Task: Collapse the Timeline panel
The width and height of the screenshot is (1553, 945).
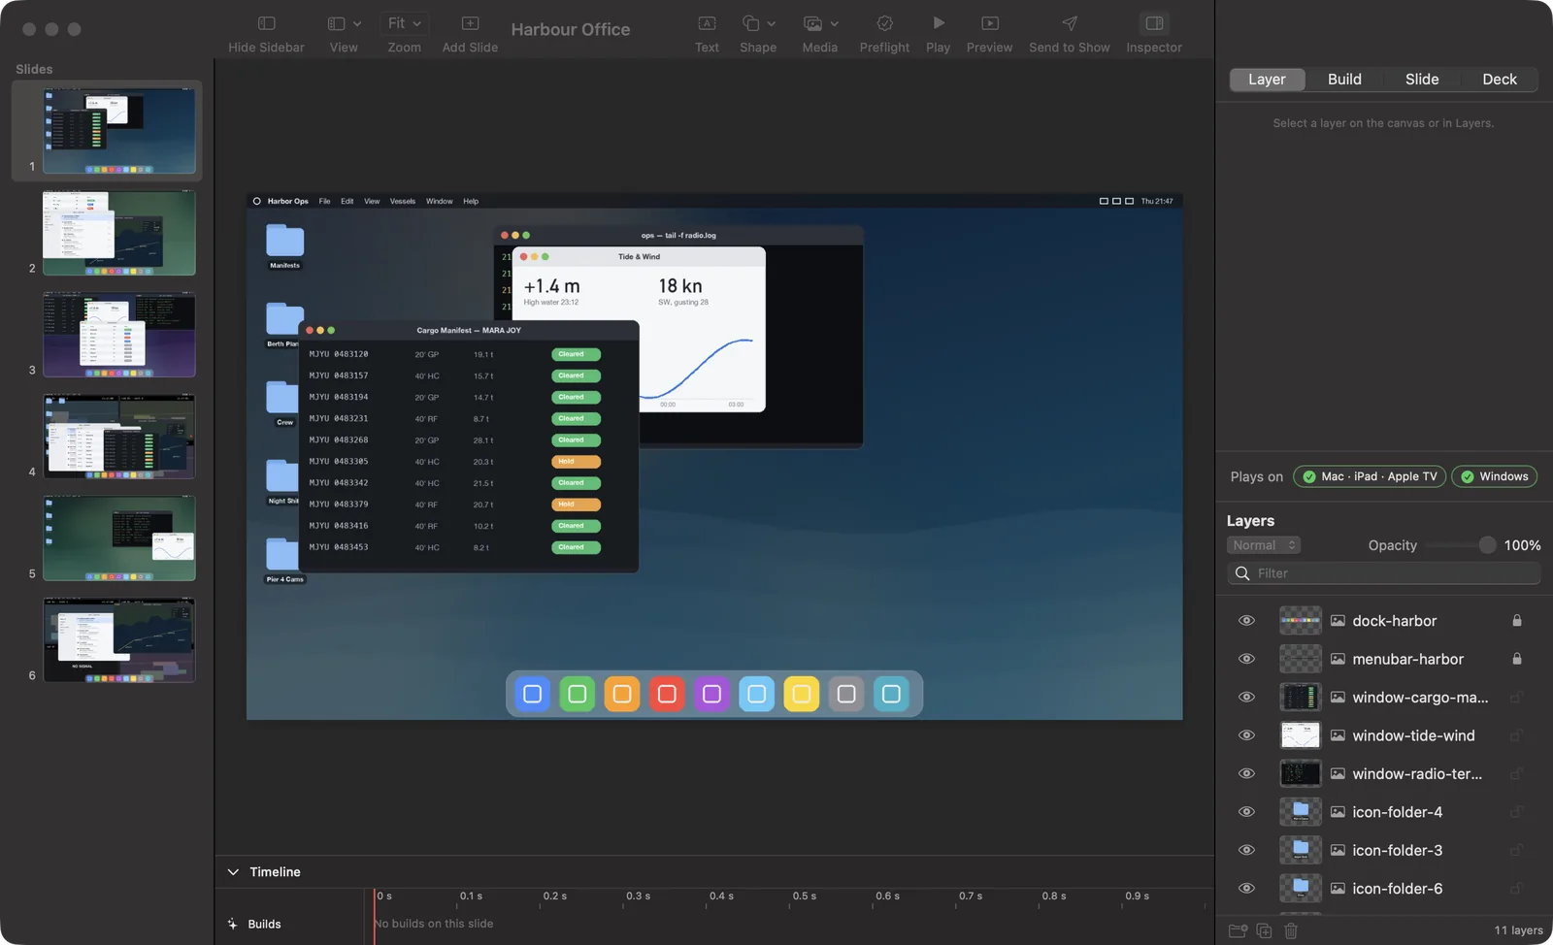Action: point(233,871)
